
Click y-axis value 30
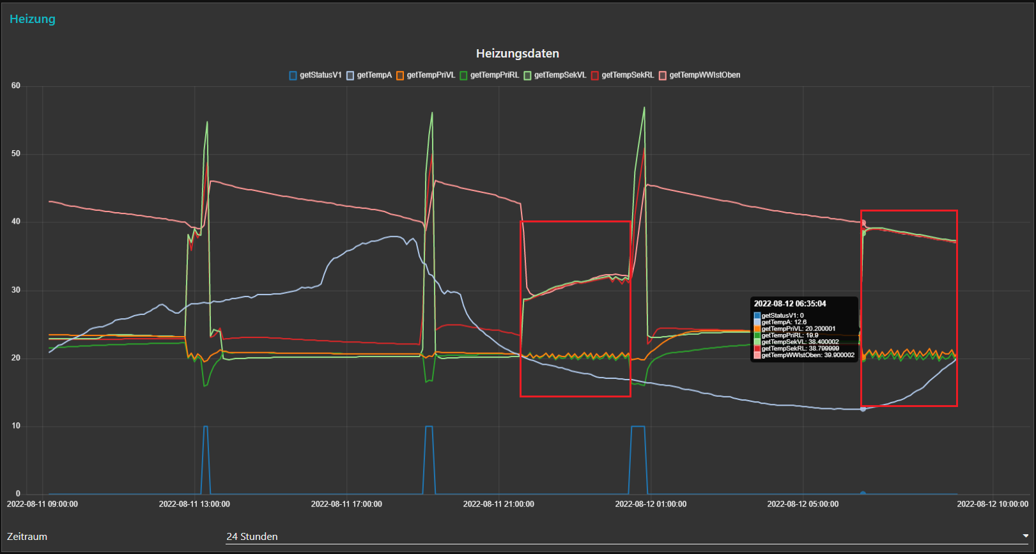(x=16, y=290)
